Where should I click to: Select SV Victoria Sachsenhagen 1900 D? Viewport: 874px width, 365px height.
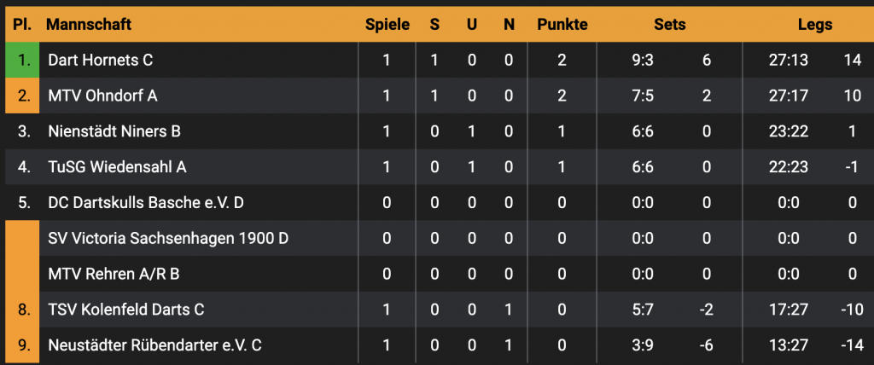168,238
